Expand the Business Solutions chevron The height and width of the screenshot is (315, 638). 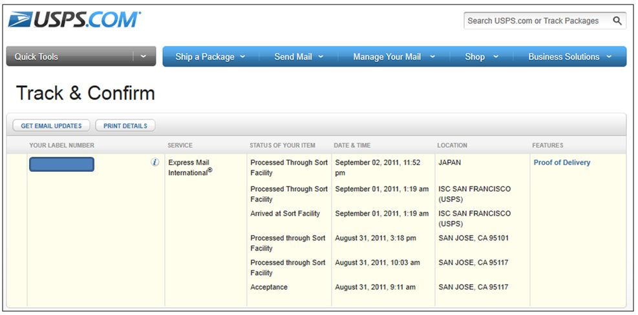point(609,57)
